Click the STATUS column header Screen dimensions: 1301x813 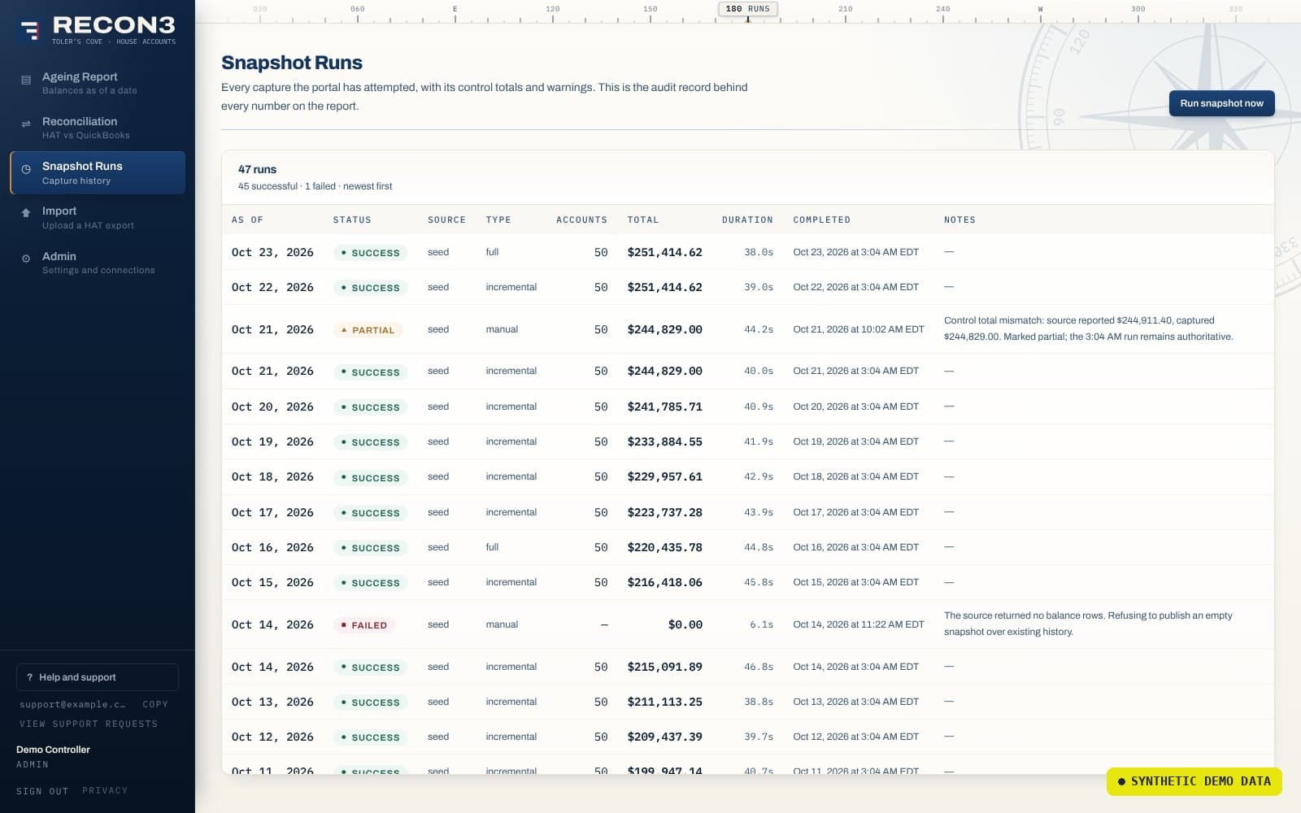[352, 220]
